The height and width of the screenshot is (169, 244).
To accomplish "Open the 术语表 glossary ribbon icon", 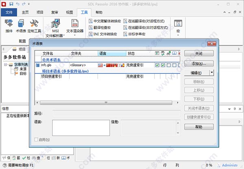I will click(21, 26).
